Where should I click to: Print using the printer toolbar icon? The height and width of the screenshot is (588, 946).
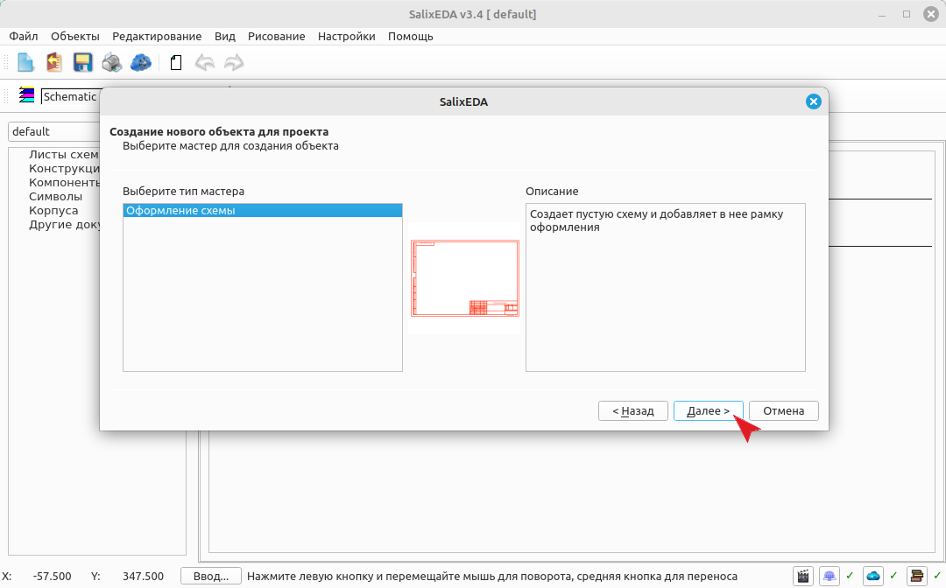coord(111,63)
